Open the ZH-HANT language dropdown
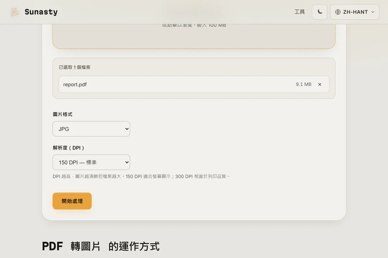Image resolution: width=388 pixels, height=258 pixels. tap(354, 12)
